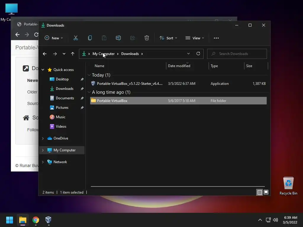Click chevron after Downloads in address bar
This screenshot has width=303, height=227.
coord(142,54)
